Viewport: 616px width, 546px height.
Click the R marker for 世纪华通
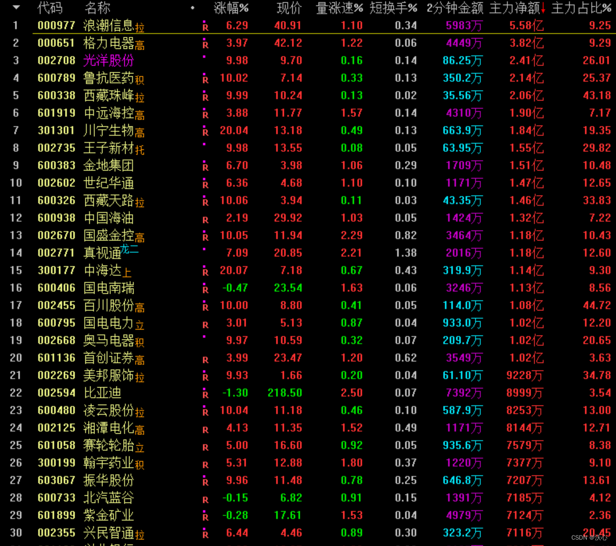205,184
